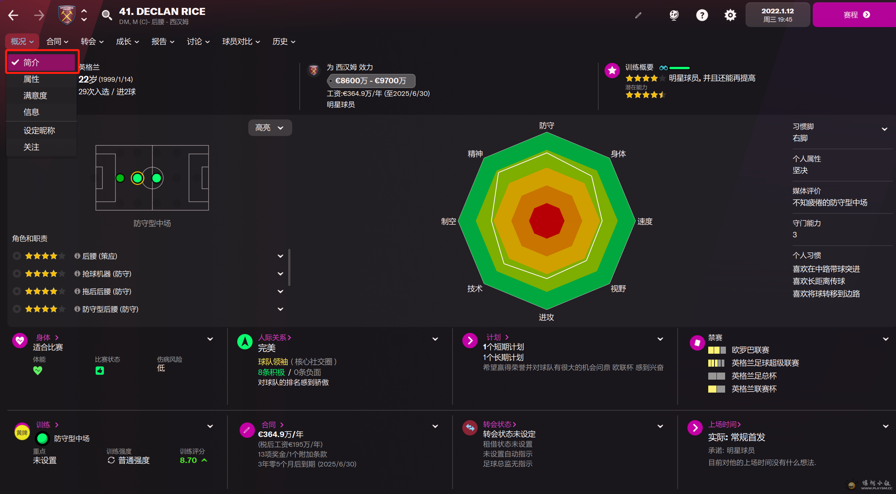Open the search magnifier icon

coord(106,15)
